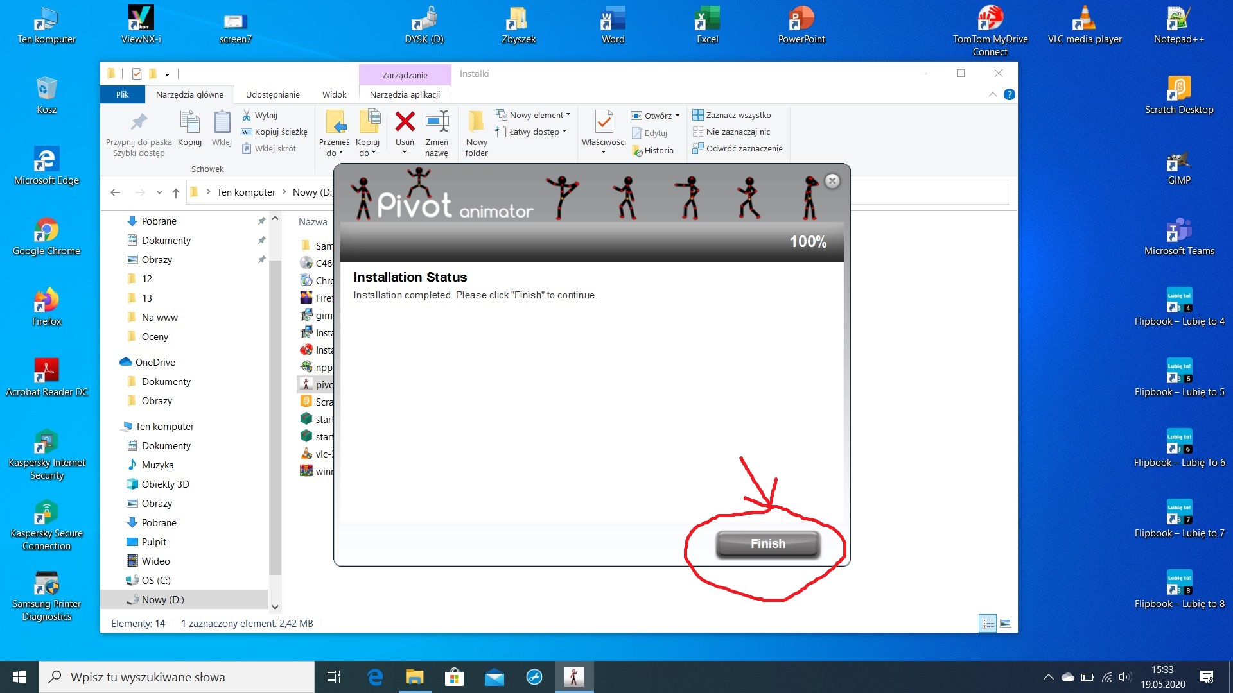Select the Muzyka folder in navigation pane
The image size is (1233, 693).
(157, 465)
